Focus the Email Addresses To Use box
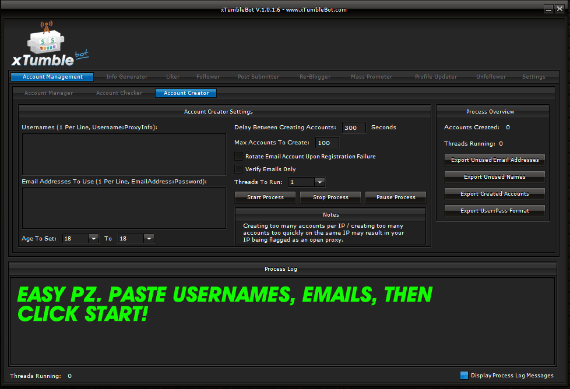Image resolution: width=570 pixels, height=389 pixels. point(124,208)
